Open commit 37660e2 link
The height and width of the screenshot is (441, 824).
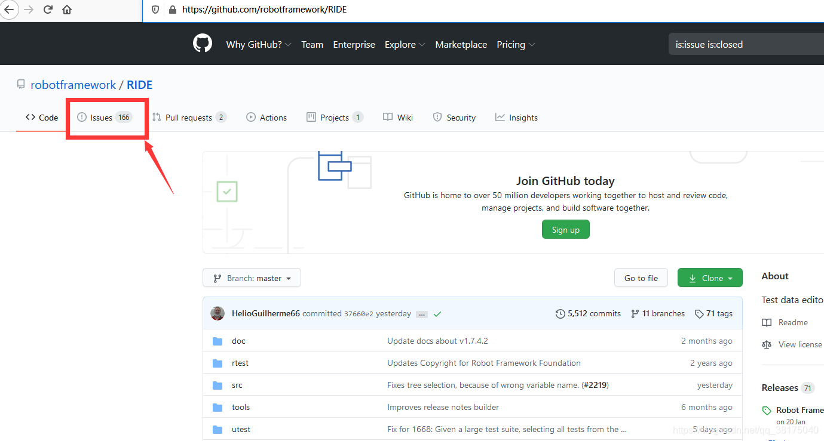(359, 314)
